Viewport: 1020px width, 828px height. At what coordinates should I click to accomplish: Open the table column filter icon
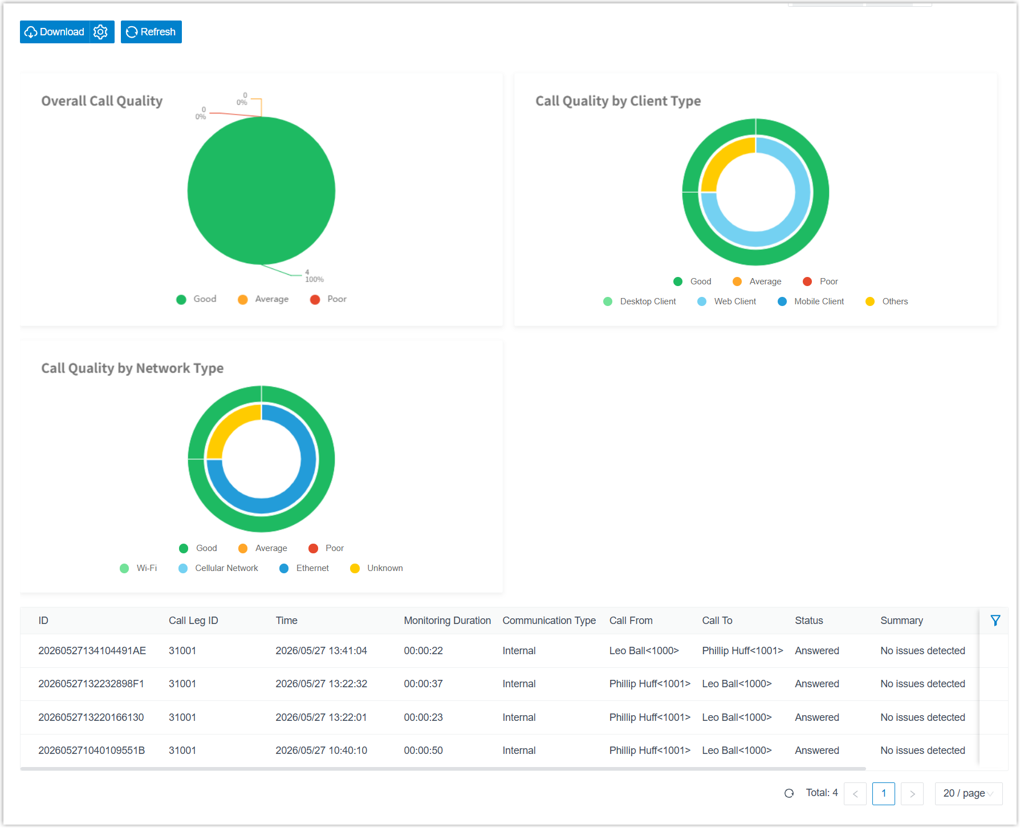(x=995, y=621)
